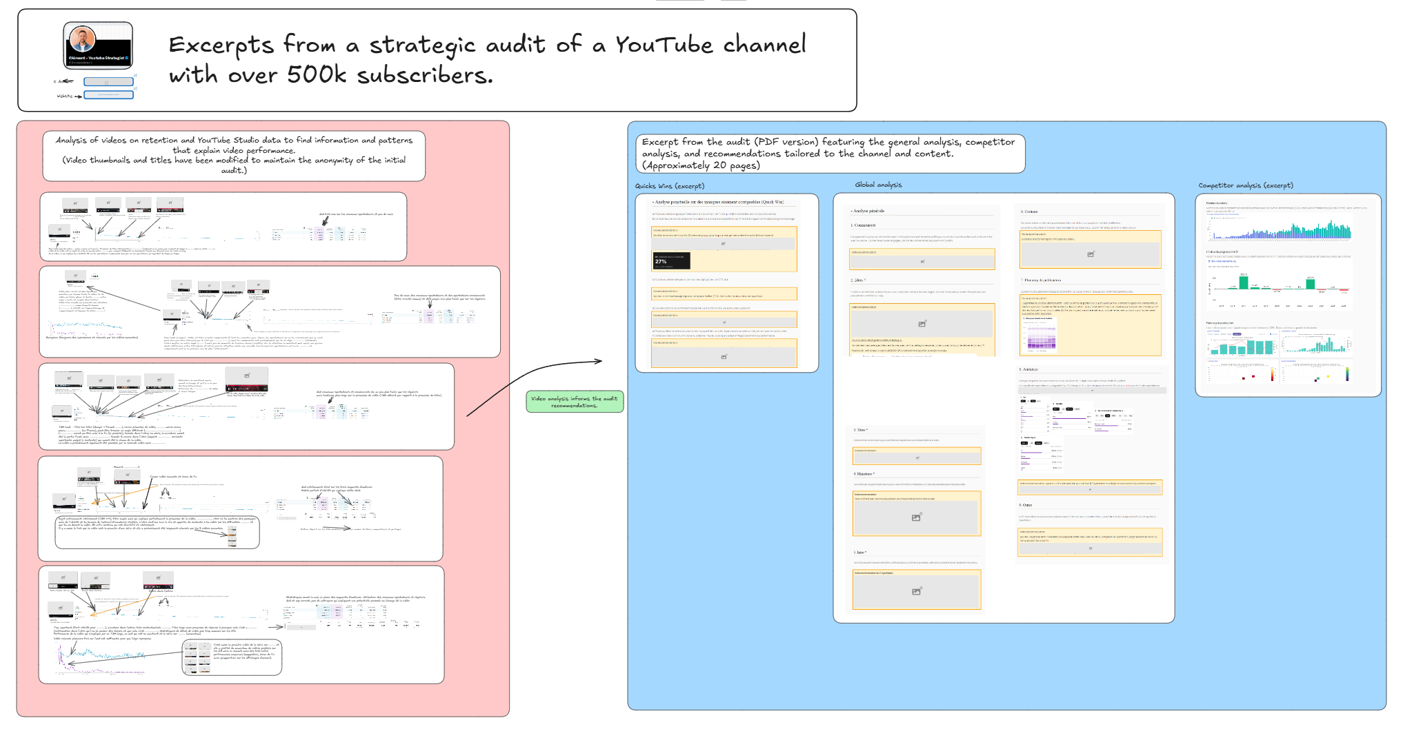Open the X account link embed

pos(108,82)
